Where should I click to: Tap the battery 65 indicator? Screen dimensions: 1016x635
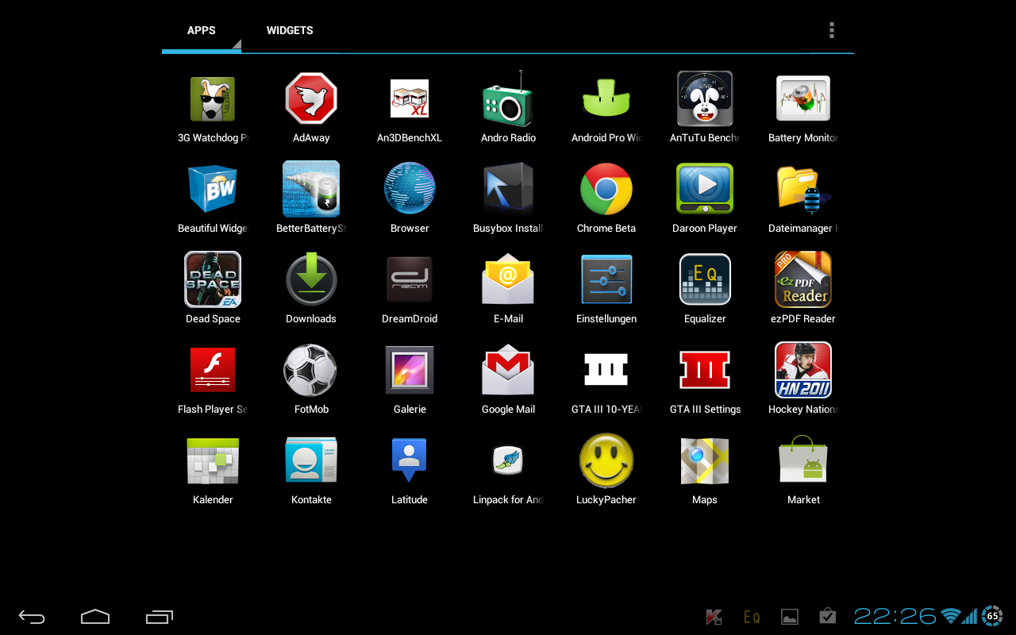click(x=992, y=616)
